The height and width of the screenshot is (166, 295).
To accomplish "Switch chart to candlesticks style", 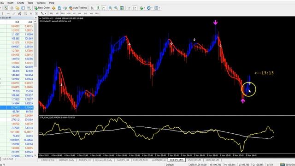I will 98,8.
